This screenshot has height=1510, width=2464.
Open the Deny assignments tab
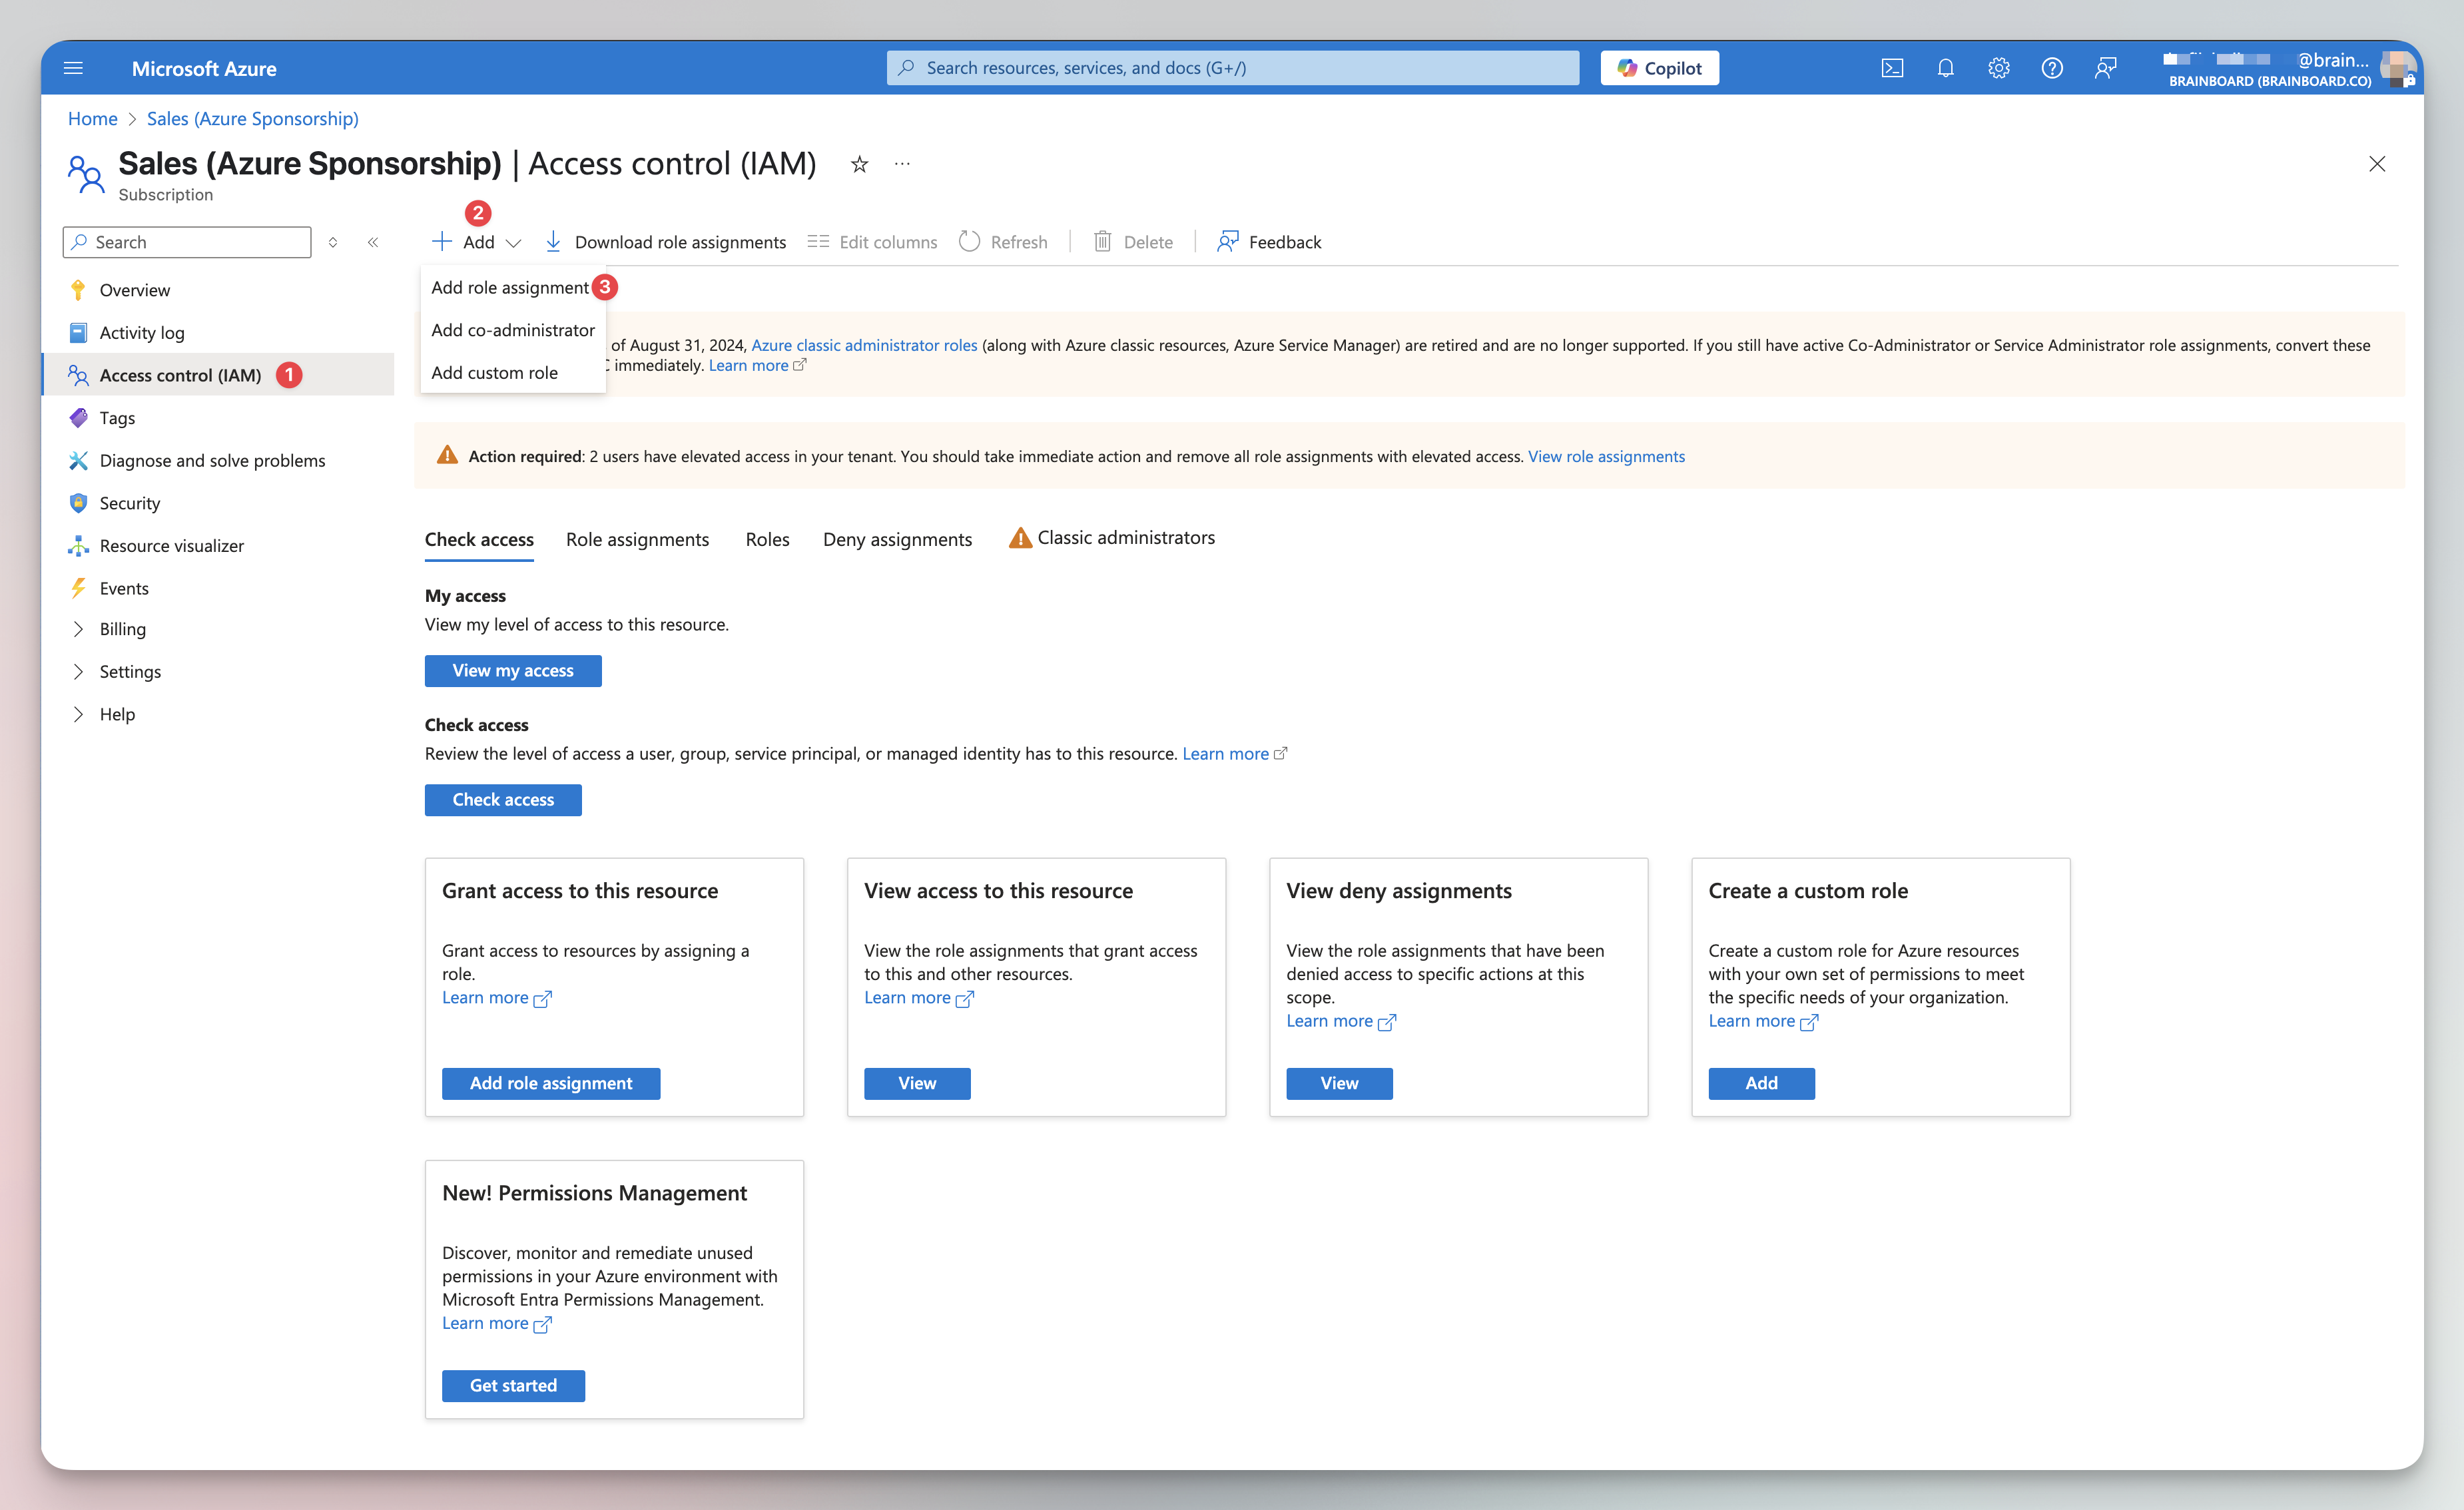[x=897, y=539]
